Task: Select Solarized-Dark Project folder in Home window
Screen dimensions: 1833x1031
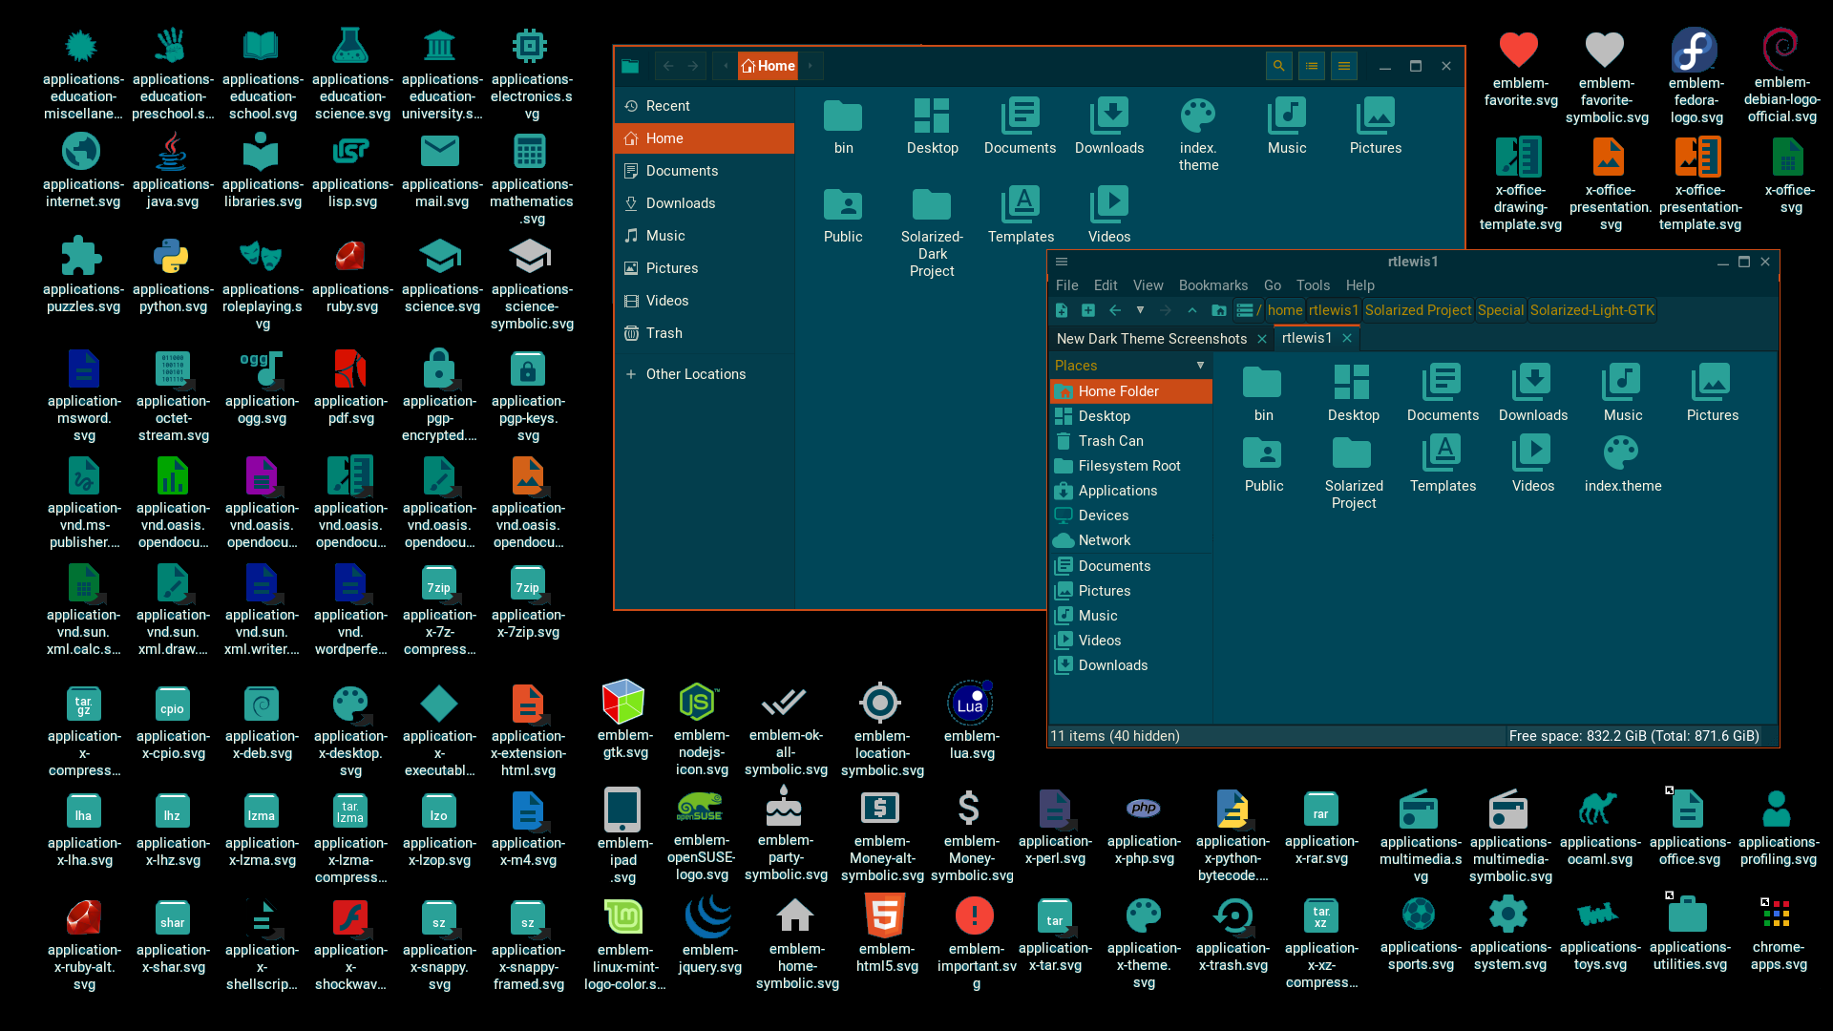Action: [x=932, y=232]
